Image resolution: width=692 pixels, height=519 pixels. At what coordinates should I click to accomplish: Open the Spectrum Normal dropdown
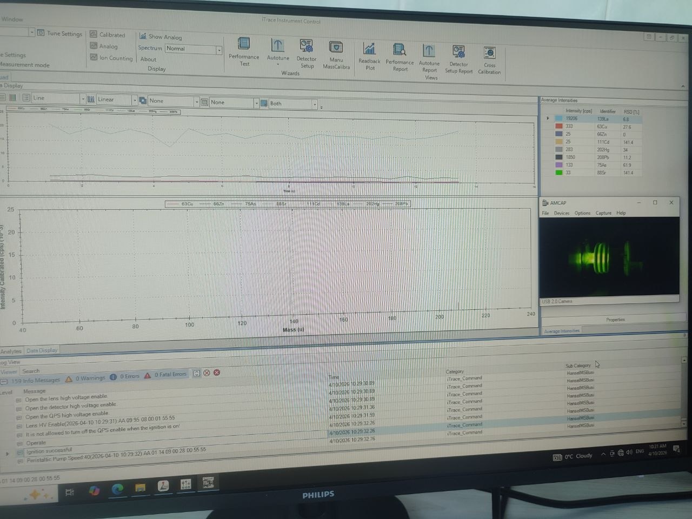point(194,49)
